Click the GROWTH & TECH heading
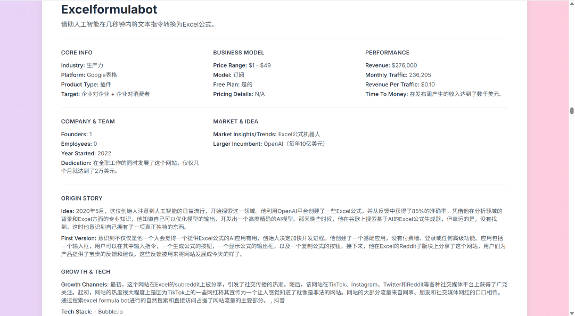 85,272
